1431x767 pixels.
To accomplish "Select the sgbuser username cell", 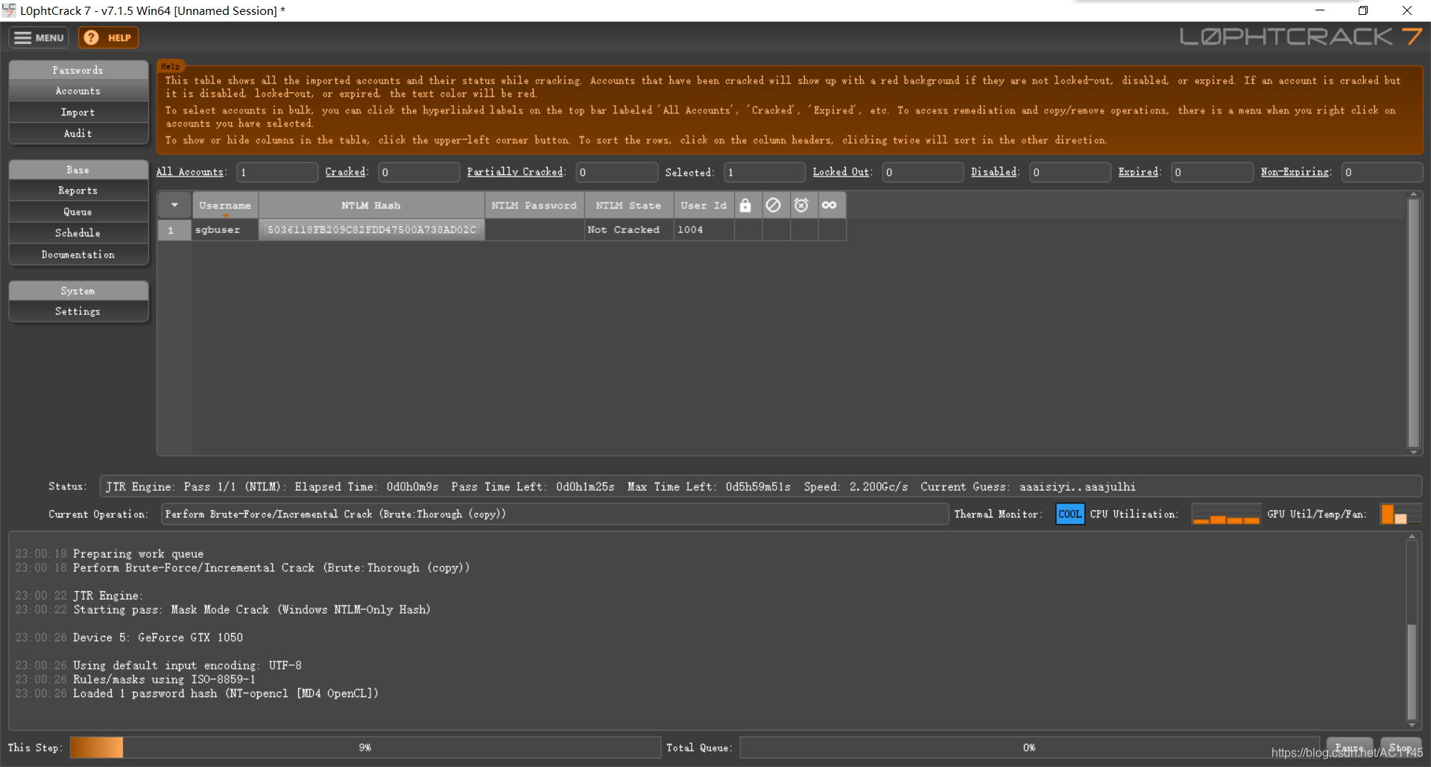I will (x=225, y=230).
